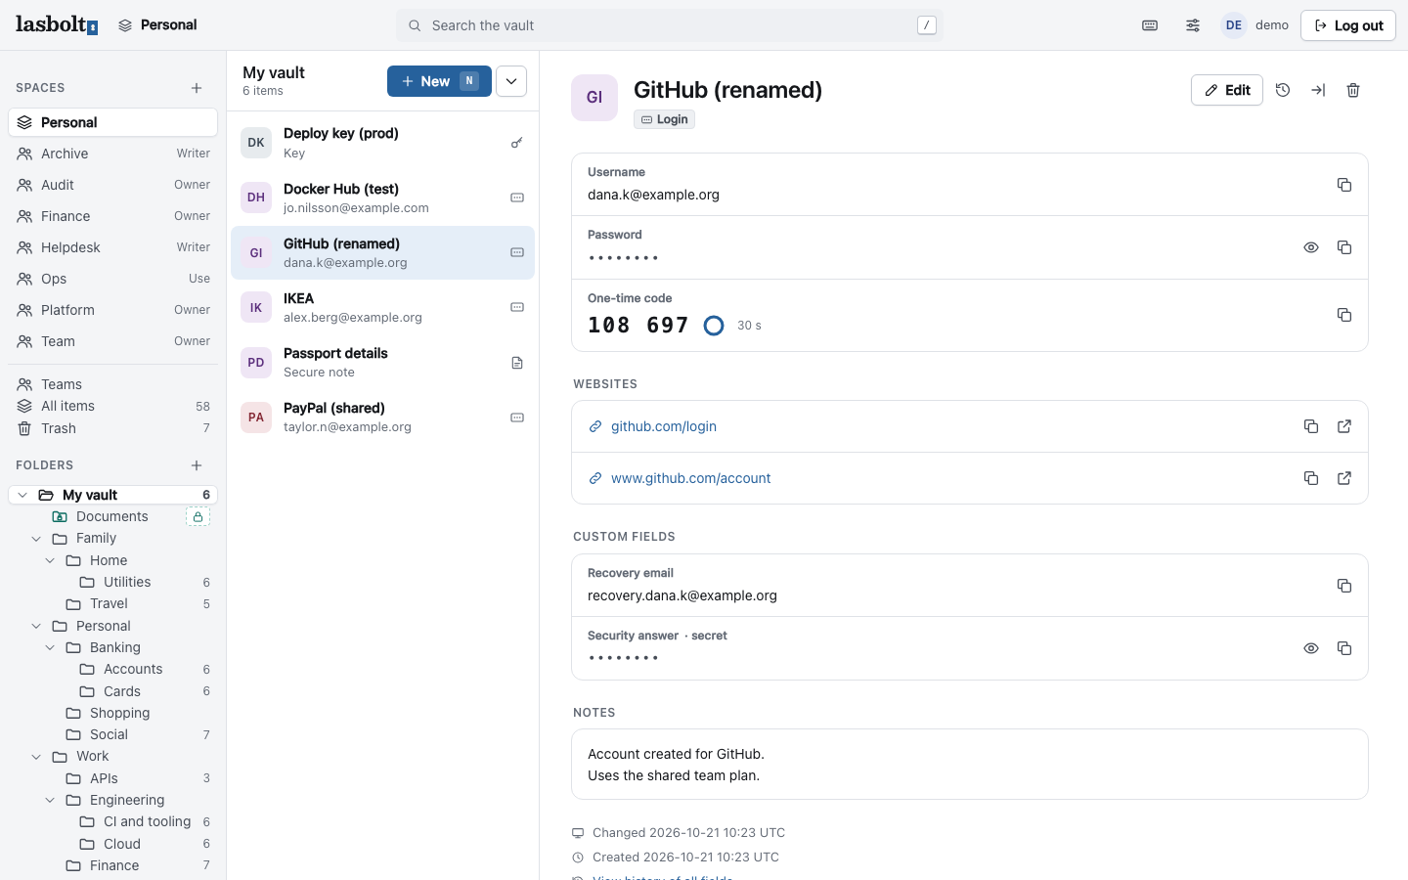Select the PayPal (shared) item

coord(382,418)
